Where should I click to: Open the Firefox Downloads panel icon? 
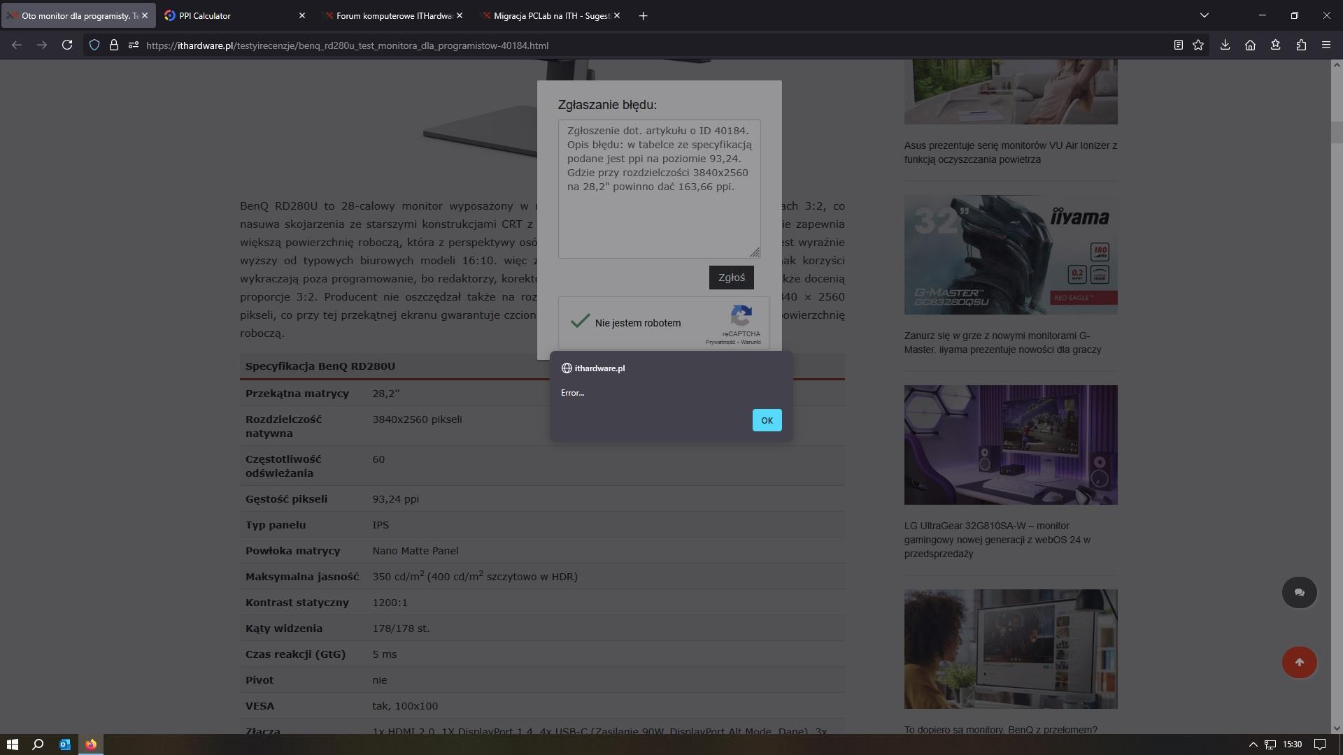[x=1225, y=45]
